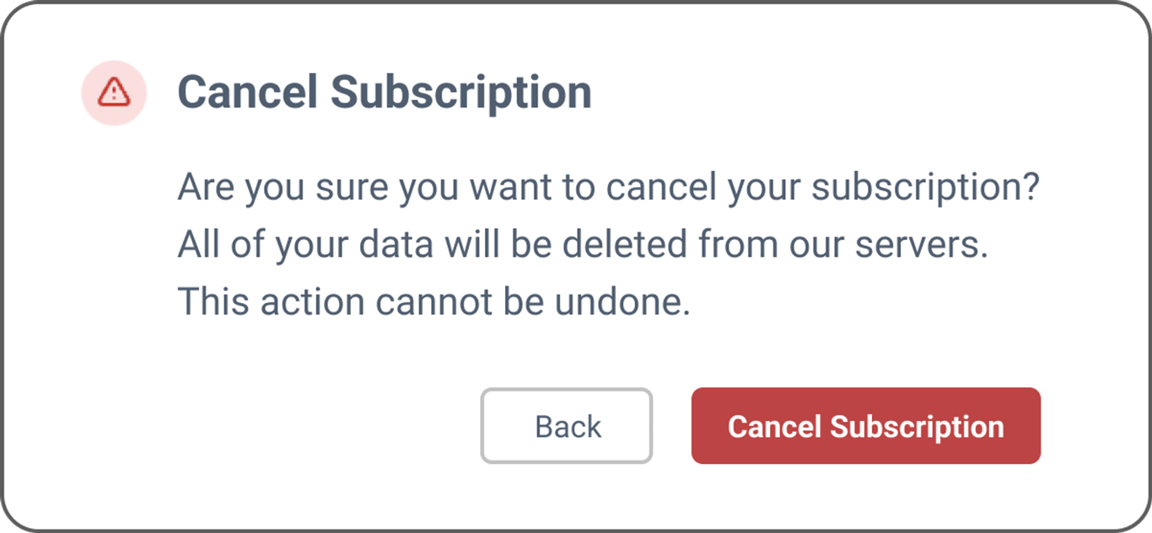Click "Cancel" in the bold dialog title

[x=247, y=91]
